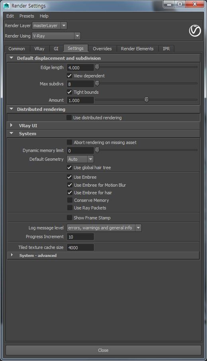The height and width of the screenshot is (361, 207).
Task: Switch to the Common tab
Action: pos(17,49)
